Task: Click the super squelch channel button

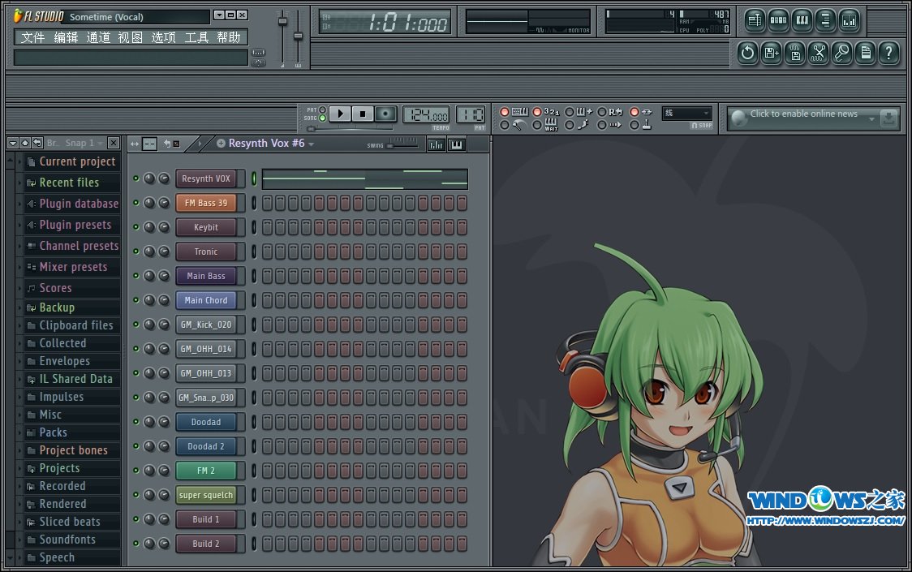Action: coord(206,495)
